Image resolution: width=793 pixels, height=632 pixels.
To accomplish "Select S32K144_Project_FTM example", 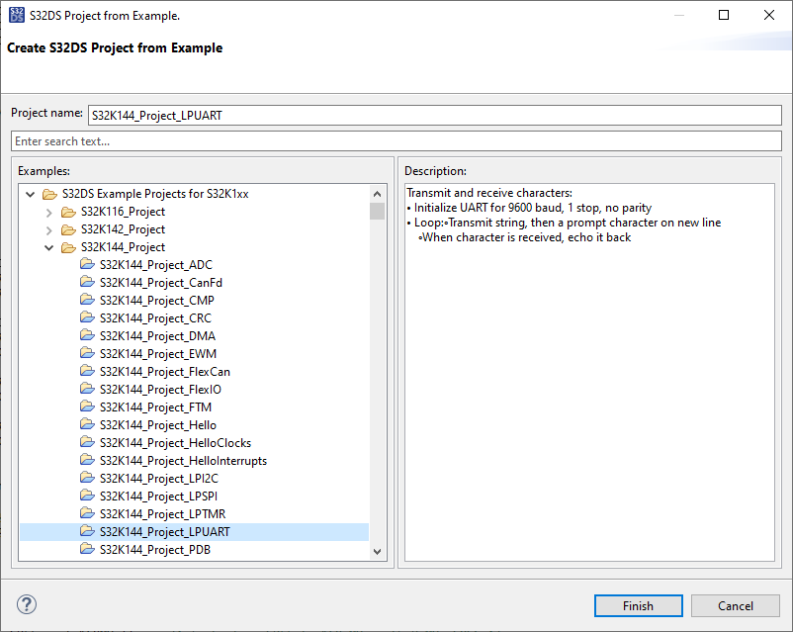I will pyautogui.click(x=155, y=407).
